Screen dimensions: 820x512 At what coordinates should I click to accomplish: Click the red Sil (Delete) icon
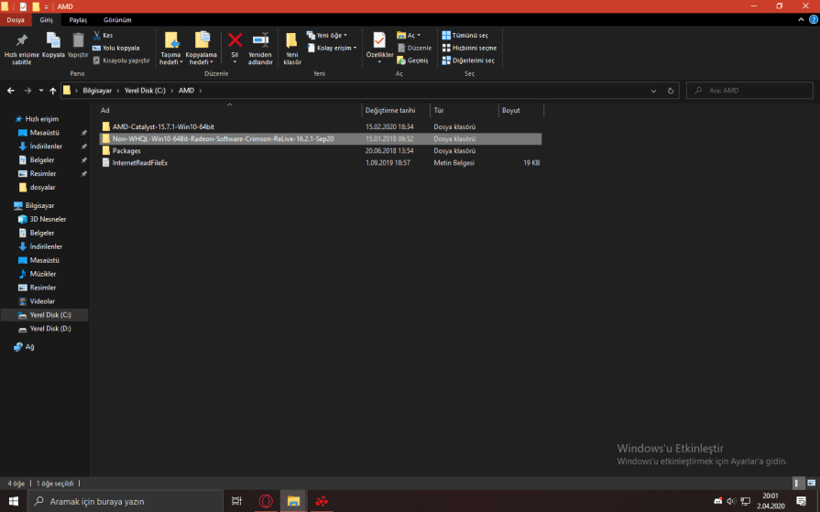pos(235,40)
